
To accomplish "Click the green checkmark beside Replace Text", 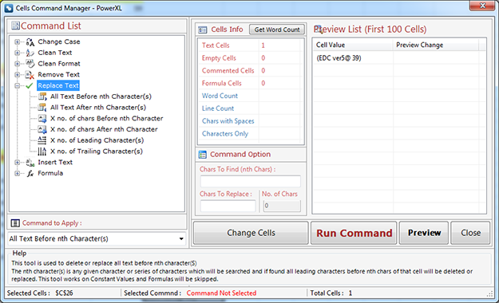I will [30, 85].
